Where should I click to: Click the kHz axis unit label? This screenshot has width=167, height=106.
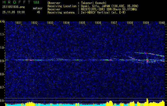(2, 21)
